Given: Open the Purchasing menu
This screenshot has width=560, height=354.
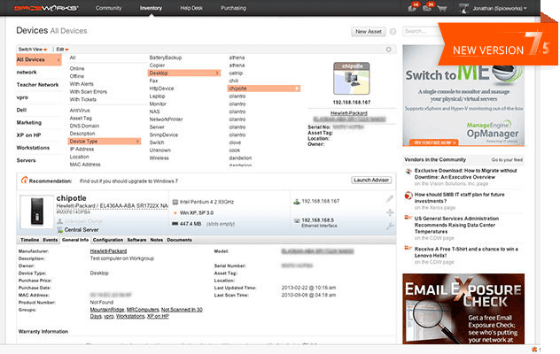Looking at the screenshot, I should [x=234, y=8].
